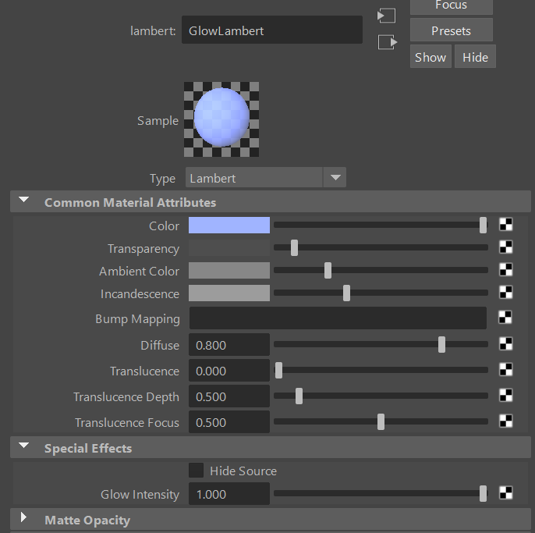The width and height of the screenshot is (535, 533).
Task: Click the GlowLambert name field
Action: click(x=272, y=30)
